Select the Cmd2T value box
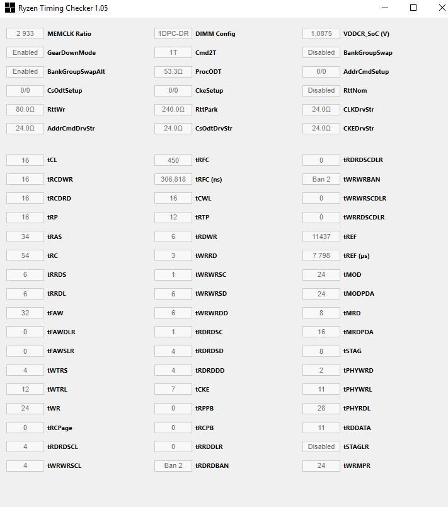448x507 pixels. click(x=173, y=53)
